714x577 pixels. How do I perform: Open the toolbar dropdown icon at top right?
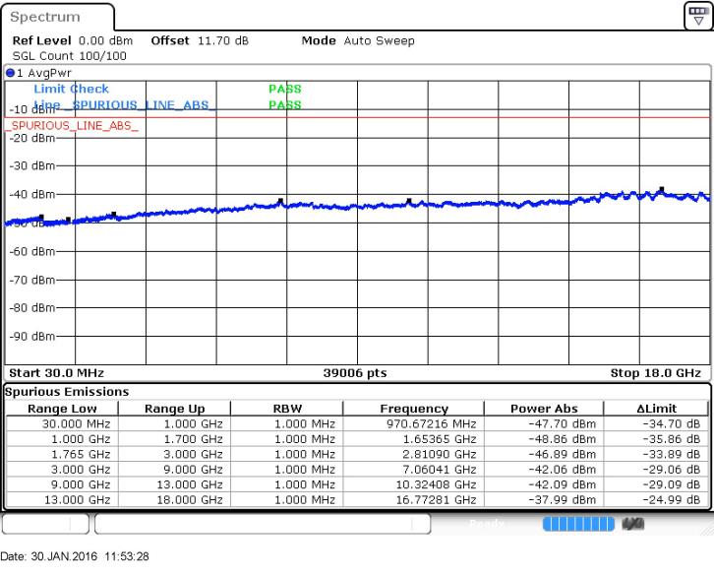(x=698, y=16)
